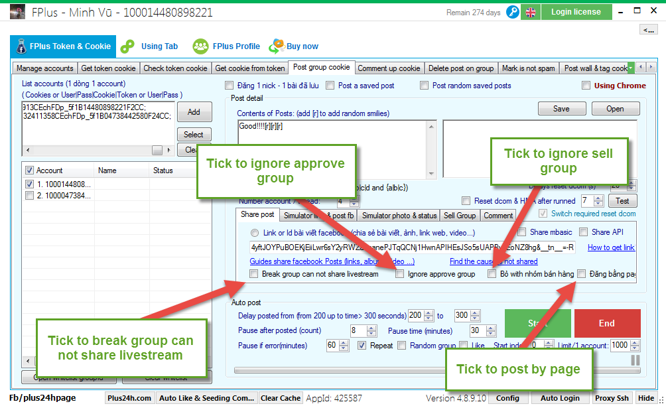Switch language with the UK flag icon
This screenshot has height=406, width=666.
pos(531,13)
